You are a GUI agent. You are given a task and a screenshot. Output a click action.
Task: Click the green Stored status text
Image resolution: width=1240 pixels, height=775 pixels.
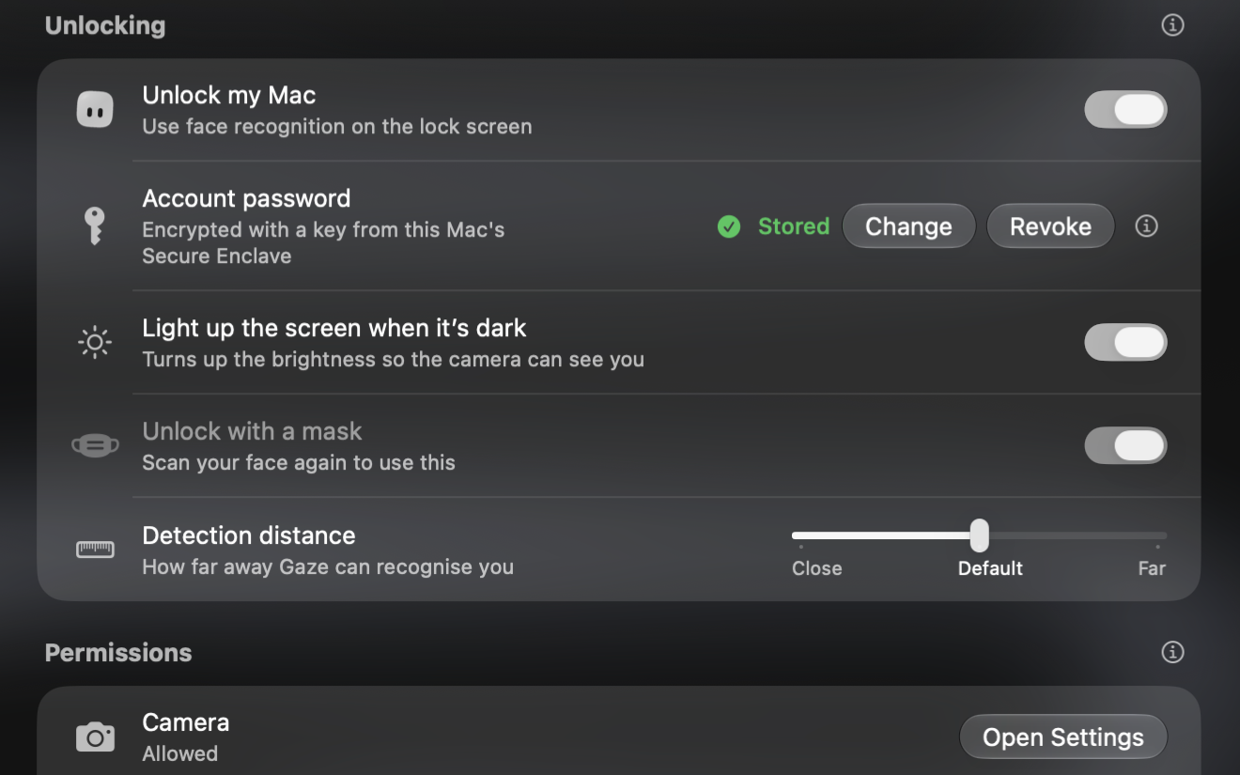794,226
